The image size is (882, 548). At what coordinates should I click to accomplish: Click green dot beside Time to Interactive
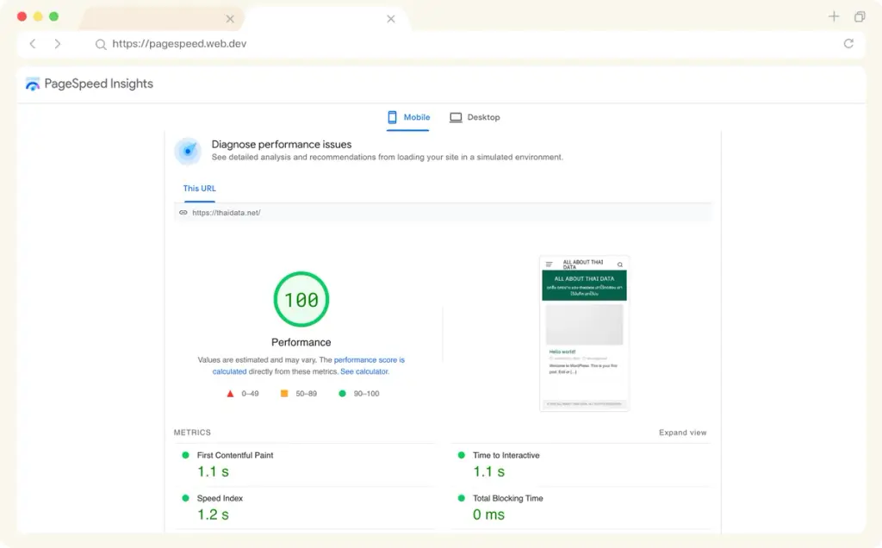click(462, 455)
